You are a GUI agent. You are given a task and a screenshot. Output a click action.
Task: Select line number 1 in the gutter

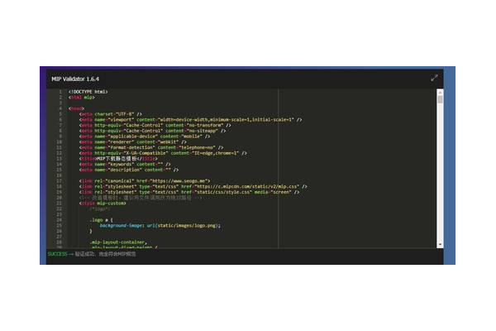[60, 91]
